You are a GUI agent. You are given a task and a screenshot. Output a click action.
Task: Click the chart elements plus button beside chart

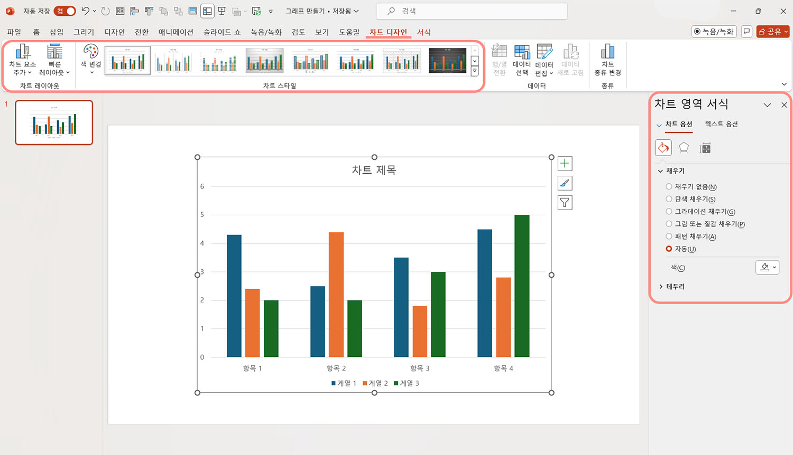(565, 164)
